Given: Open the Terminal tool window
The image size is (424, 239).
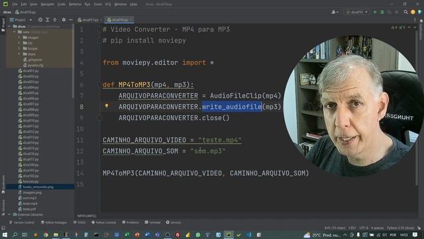Looking at the screenshot, I should pos(152,222).
